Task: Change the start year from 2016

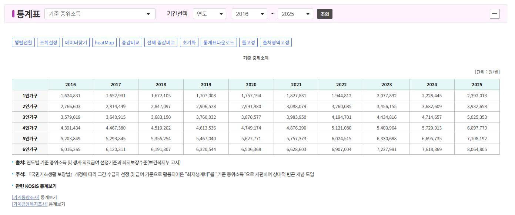Action: 249,13
